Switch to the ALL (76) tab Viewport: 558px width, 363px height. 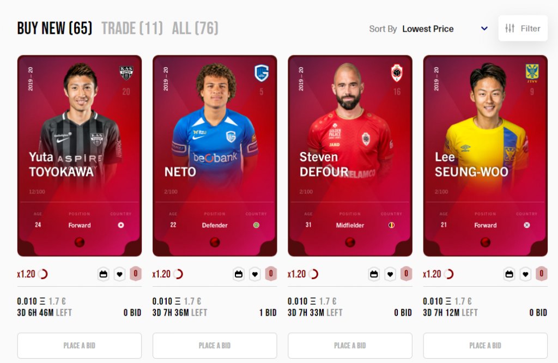click(x=195, y=28)
